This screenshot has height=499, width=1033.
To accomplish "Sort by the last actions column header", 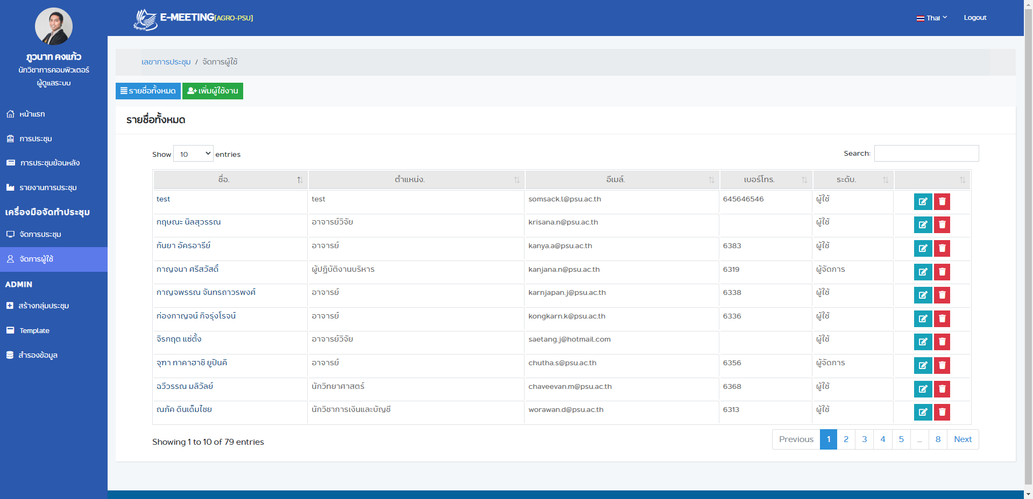I will 932,179.
